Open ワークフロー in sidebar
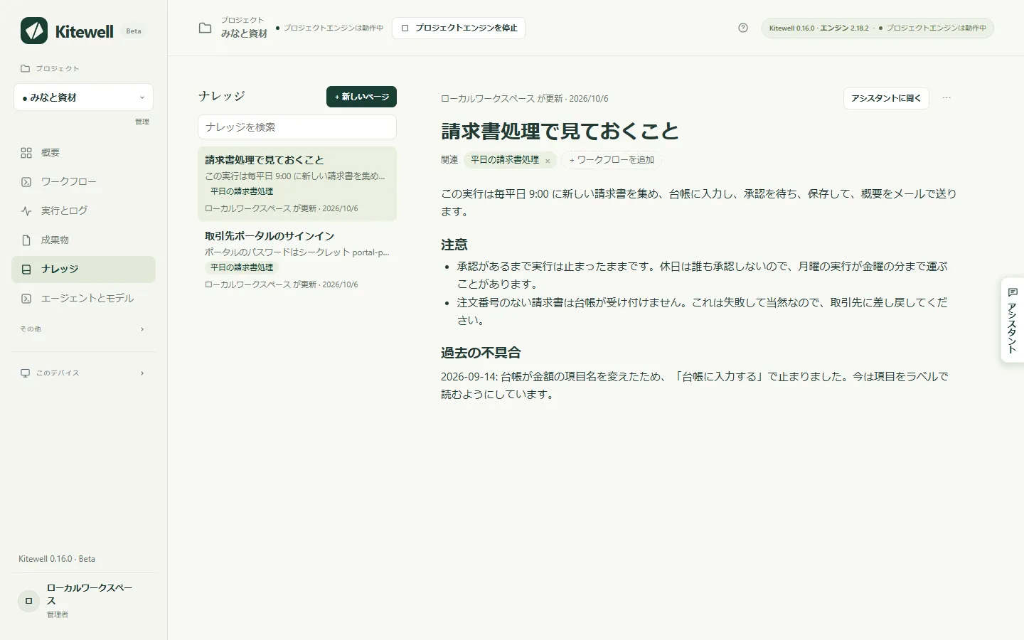The height and width of the screenshot is (640, 1024). point(83,182)
